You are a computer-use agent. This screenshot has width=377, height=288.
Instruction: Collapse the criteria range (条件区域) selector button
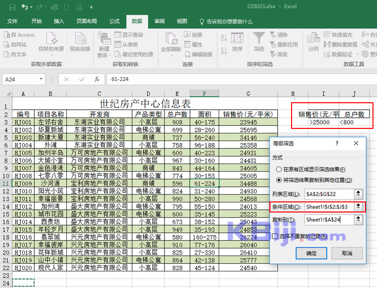click(x=358, y=206)
